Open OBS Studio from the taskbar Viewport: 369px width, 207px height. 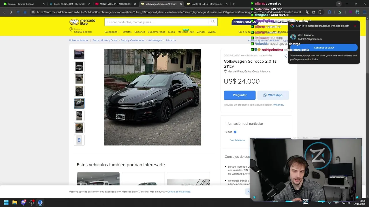pyautogui.click(x=32, y=202)
